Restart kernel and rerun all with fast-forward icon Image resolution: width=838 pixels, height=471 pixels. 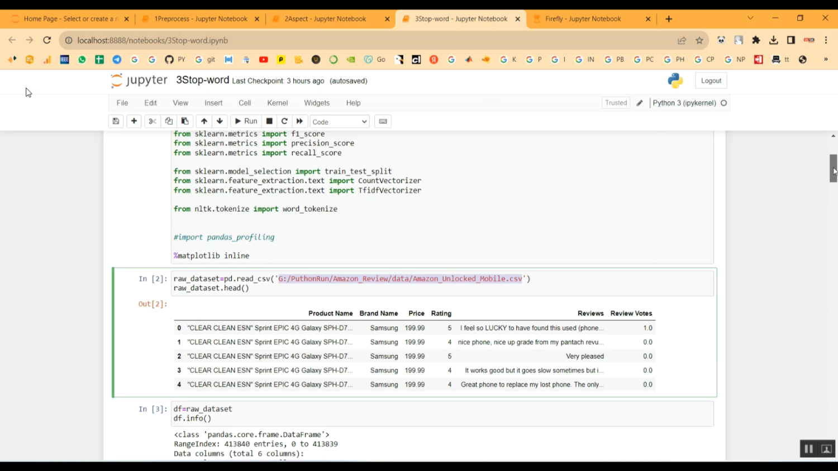point(299,121)
